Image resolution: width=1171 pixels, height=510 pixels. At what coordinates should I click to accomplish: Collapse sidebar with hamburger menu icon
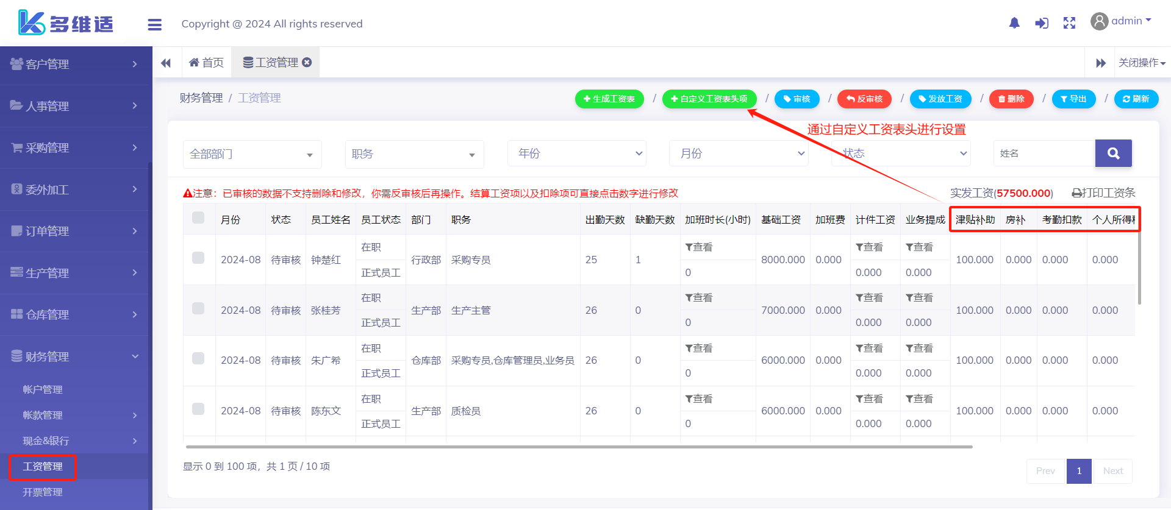154,24
